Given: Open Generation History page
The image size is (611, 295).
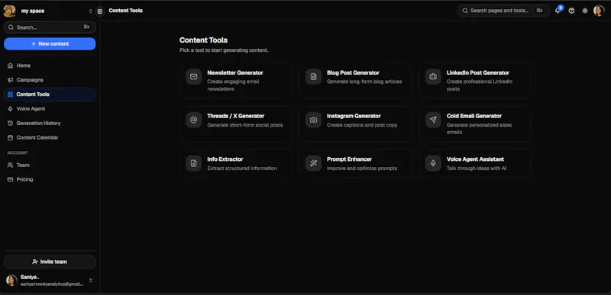Looking at the screenshot, I should [x=50, y=123].
